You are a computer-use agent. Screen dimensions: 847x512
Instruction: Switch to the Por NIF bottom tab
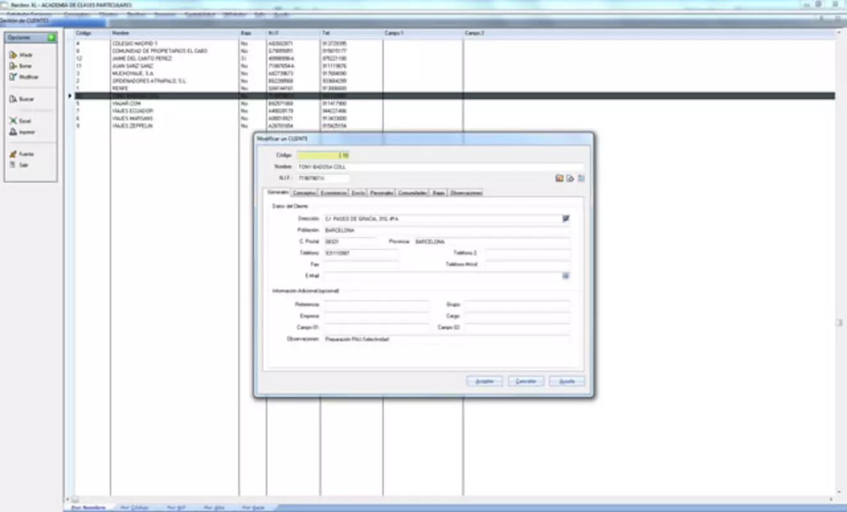coord(176,508)
